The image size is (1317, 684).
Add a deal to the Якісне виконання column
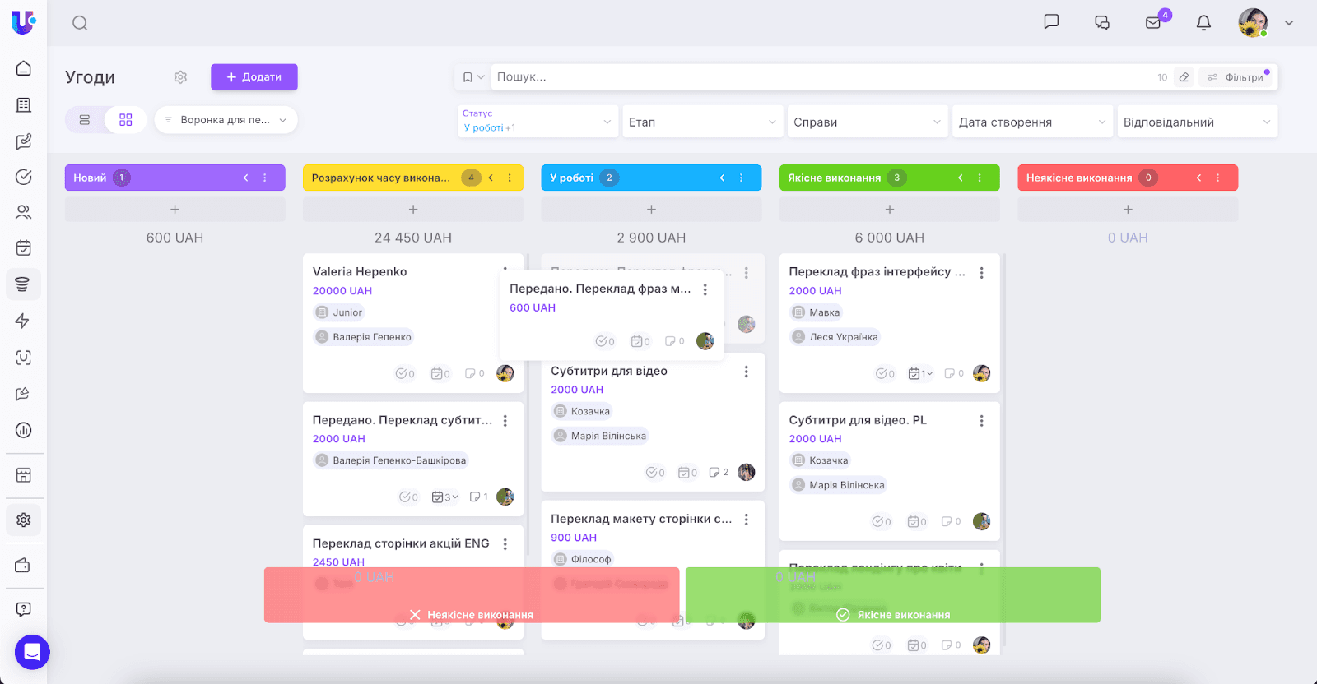[890, 210]
